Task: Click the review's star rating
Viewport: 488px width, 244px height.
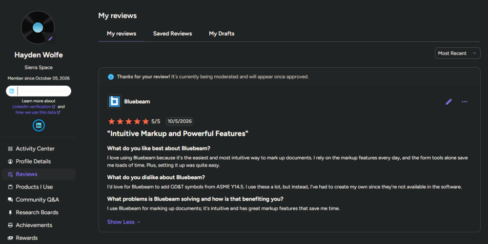Action: [x=128, y=121]
